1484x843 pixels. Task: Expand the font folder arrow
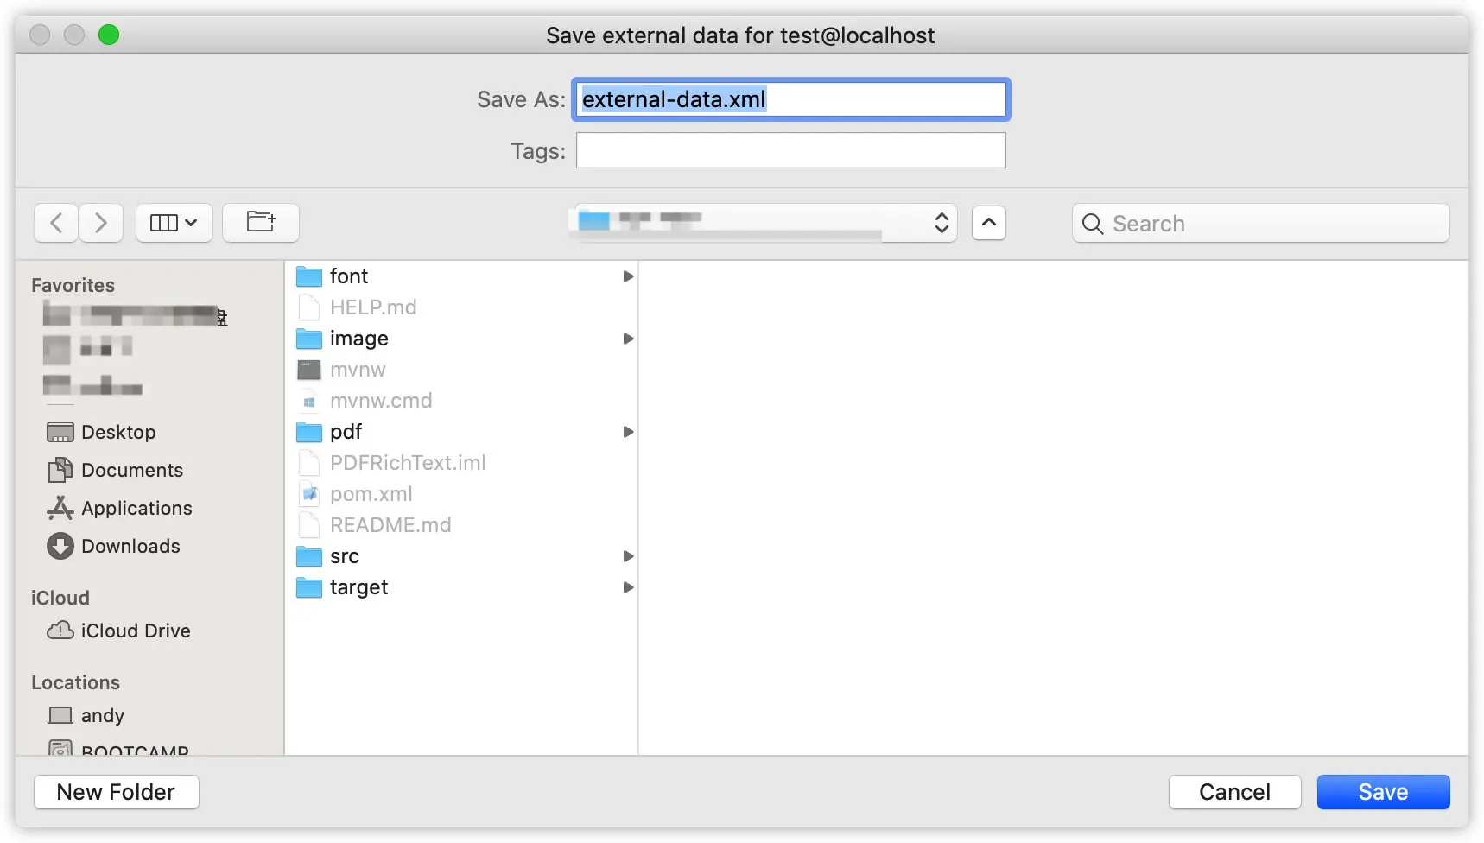point(628,276)
